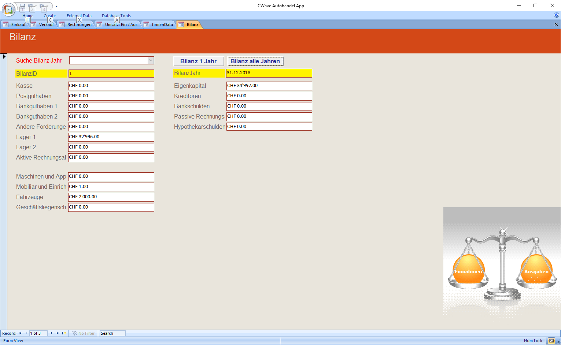
Task: Switch to the Einkauf tab
Action: pos(15,25)
